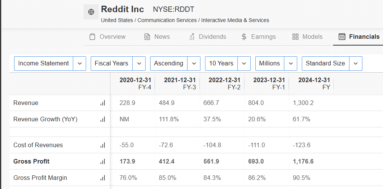The height and width of the screenshot is (189, 383).
Task: Expand the Income Statement dropdown arrow
Action: pyautogui.click(x=80, y=64)
